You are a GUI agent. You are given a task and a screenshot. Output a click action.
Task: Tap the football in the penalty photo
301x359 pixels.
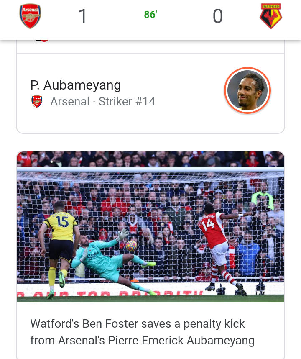pyautogui.click(x=131, y=246)
